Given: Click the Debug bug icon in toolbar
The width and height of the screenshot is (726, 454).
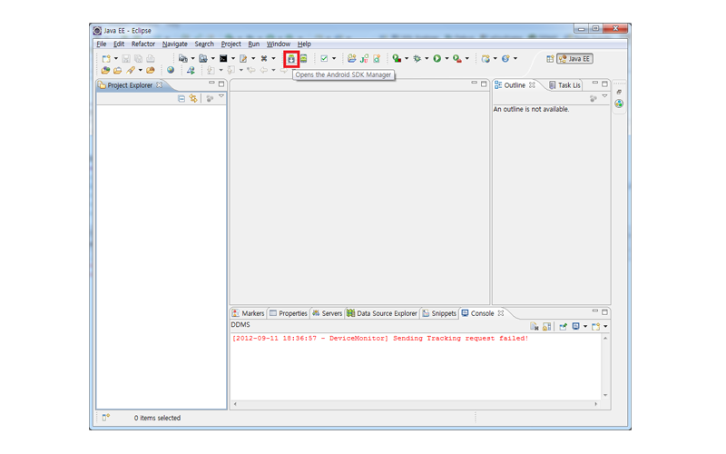Looking at the screenshot, I should coord(417,59).
